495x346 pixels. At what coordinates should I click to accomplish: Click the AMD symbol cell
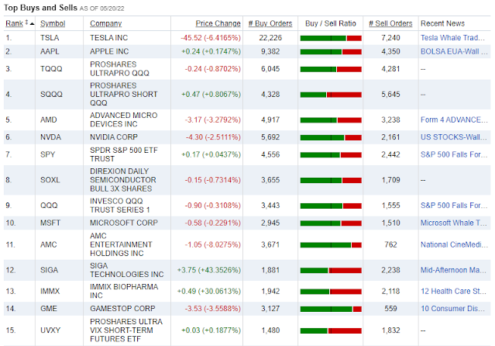[48, 119]
